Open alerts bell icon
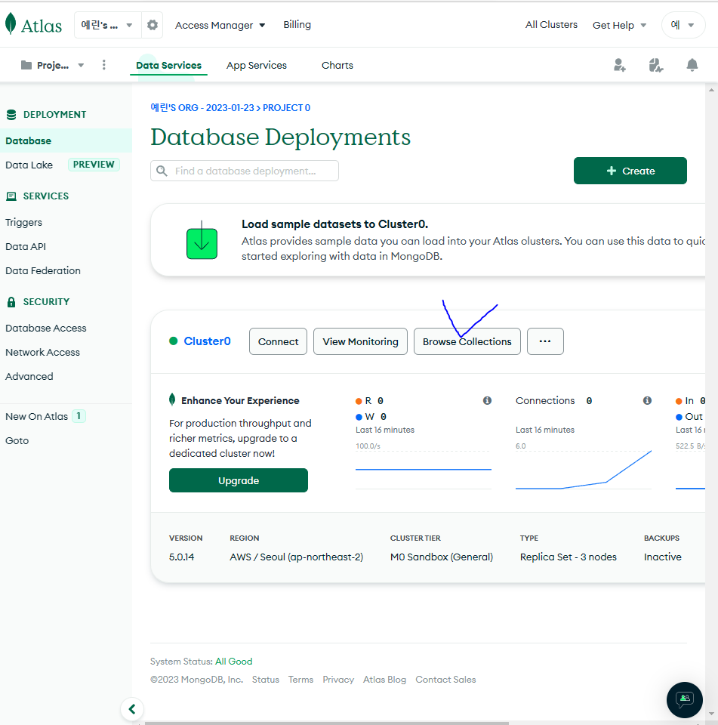This screenshot has height=725, width=718. coord(692,65)
